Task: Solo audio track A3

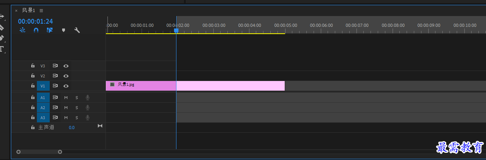Action: point(77,117)
